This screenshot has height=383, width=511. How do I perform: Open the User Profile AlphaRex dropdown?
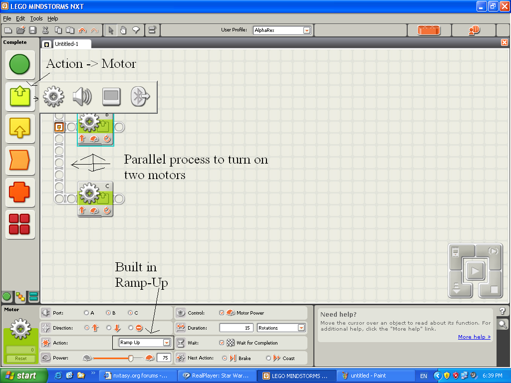(x=307, y=30)
